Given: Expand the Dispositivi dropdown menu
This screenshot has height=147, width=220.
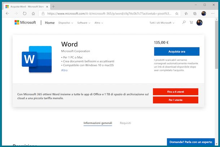Looking at the screenshot, I should pyautogui.click(x=66, y=23).
